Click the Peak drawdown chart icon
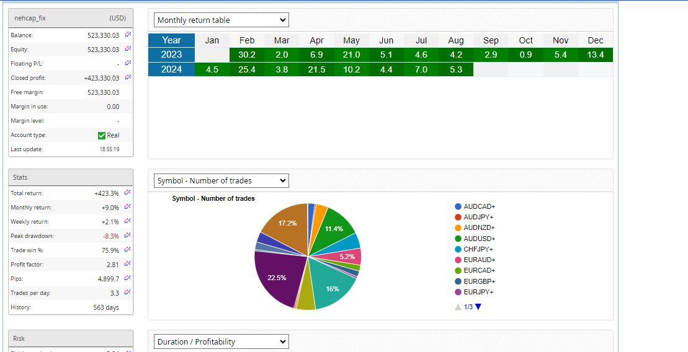The width and height of the screenshot is (688, 352). pyautogui.click(x=128, y=236)
